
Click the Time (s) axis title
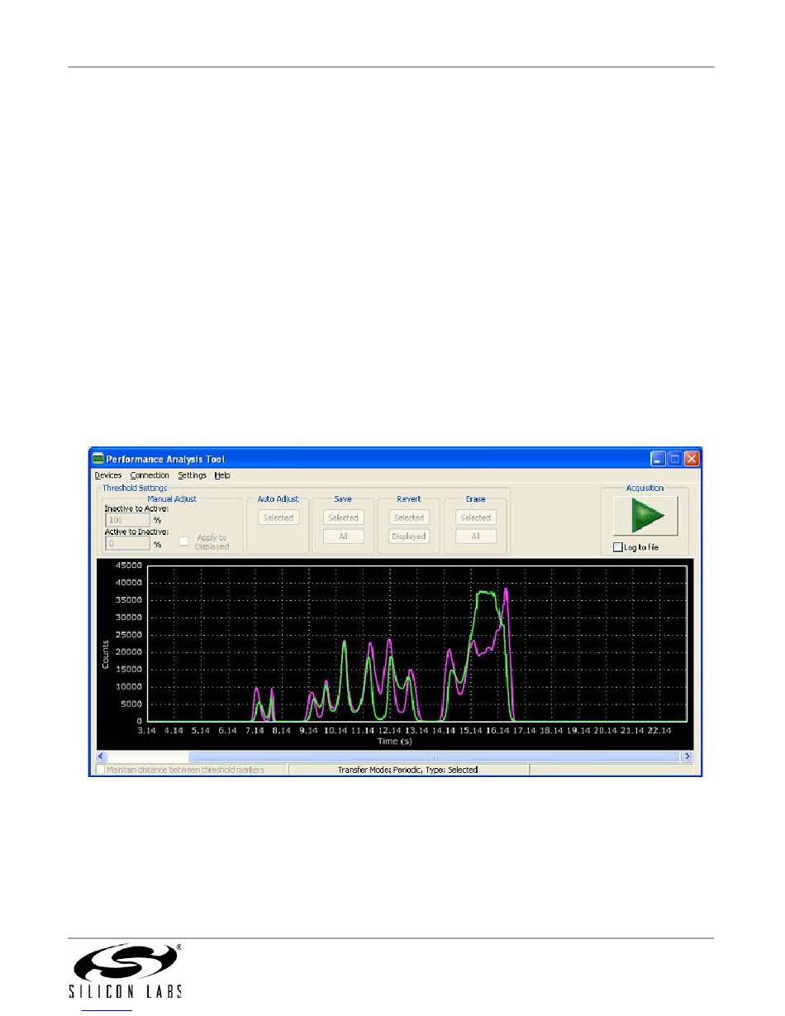pos(395,742)
